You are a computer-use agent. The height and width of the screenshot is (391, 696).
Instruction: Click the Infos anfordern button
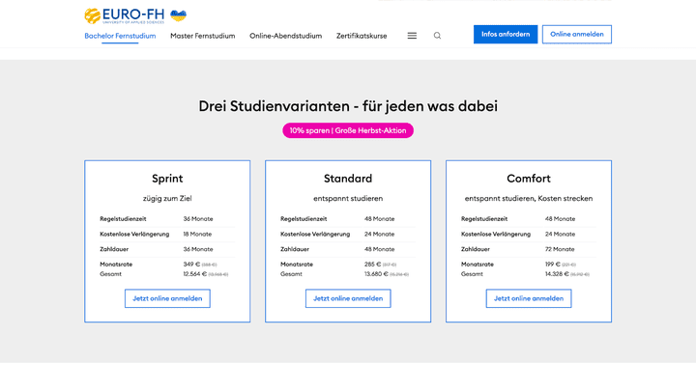(506, 34)
